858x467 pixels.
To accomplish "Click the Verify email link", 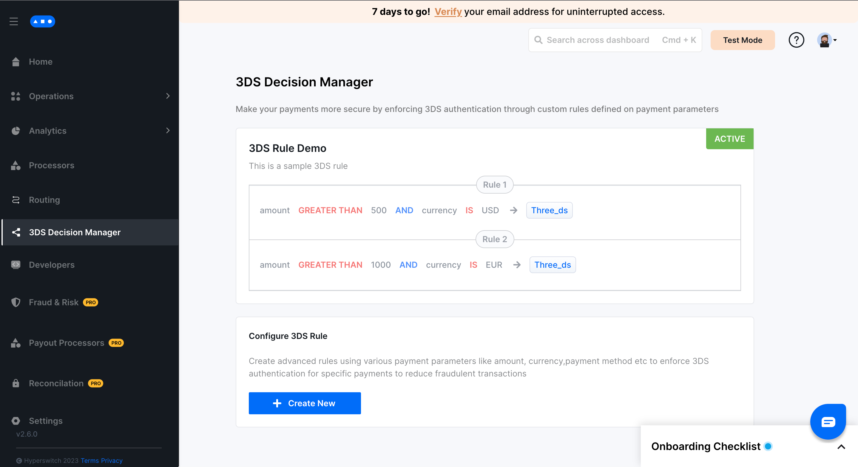I will click(448, 12).
